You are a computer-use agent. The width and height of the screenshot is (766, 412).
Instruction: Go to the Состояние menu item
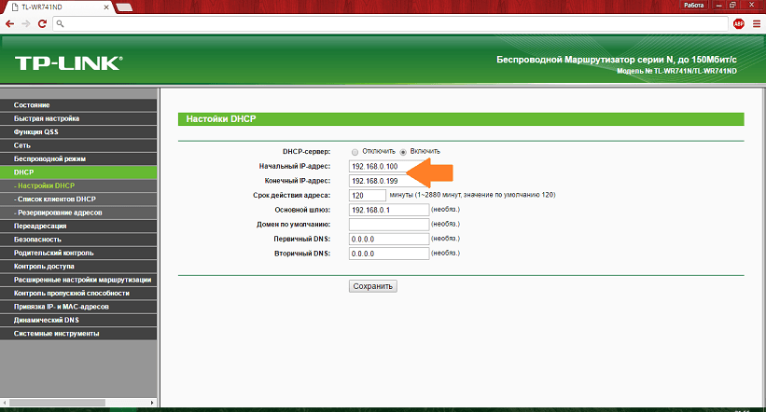pyautogui.click(x=32, y=105)
